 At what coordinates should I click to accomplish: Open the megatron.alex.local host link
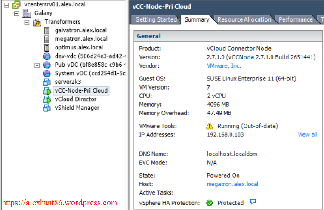tap(232, 184)
